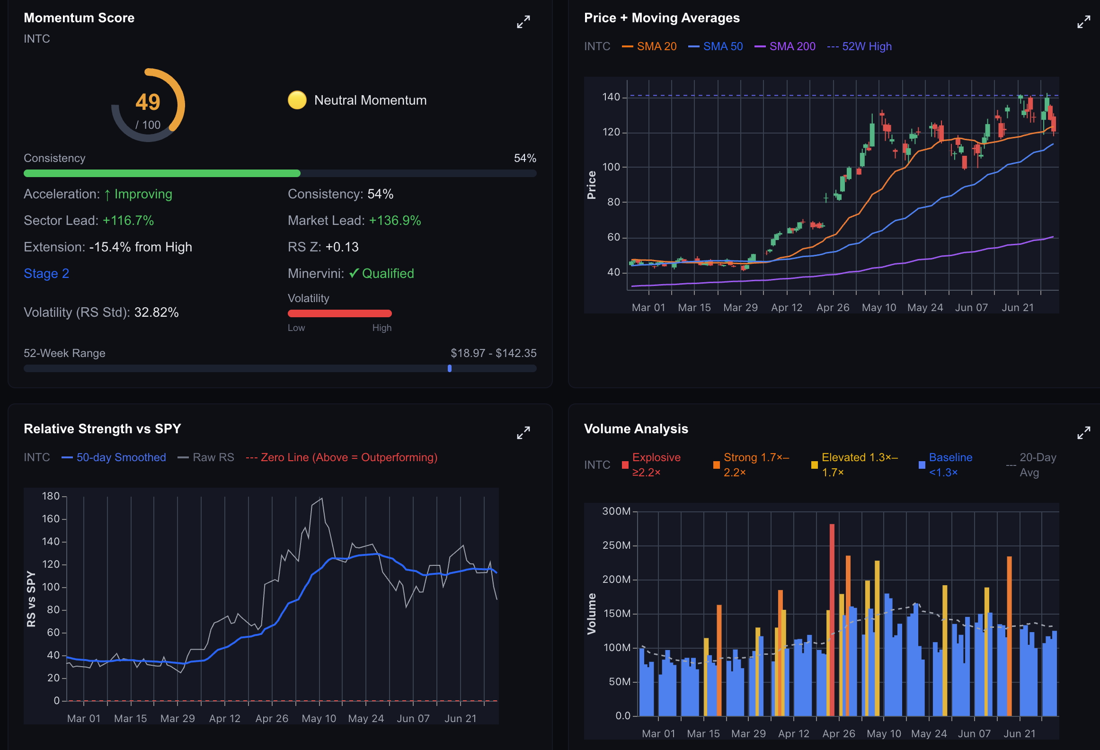Click the 52-Week Range position marker

pos(450,368)
